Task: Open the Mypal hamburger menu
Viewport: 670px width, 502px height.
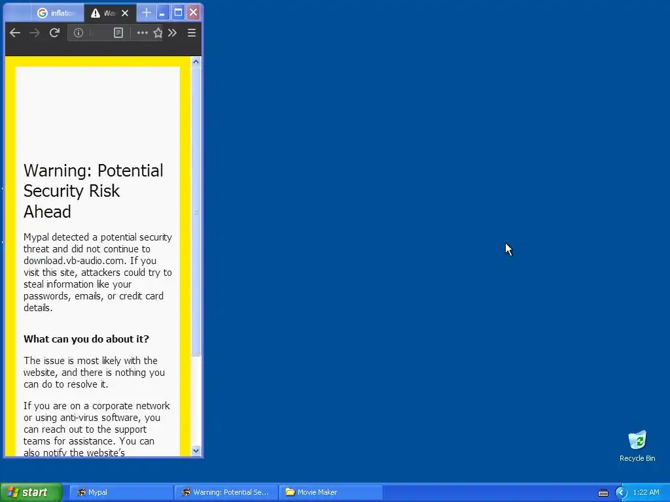Action: (192, 33)
